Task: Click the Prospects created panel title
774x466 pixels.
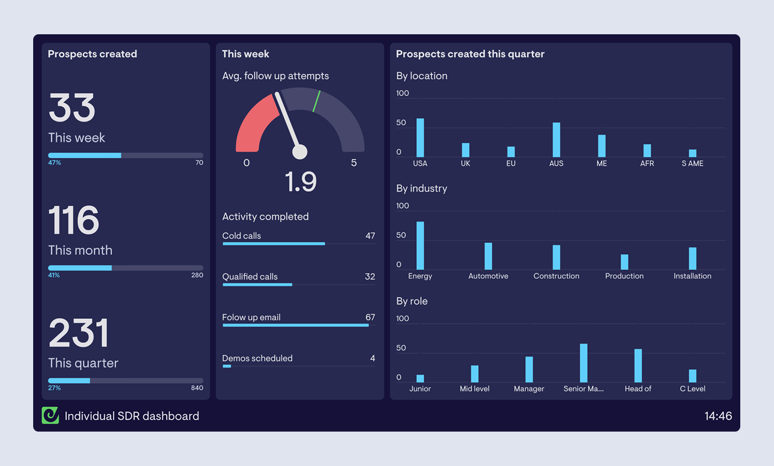Action: [92, 54]
